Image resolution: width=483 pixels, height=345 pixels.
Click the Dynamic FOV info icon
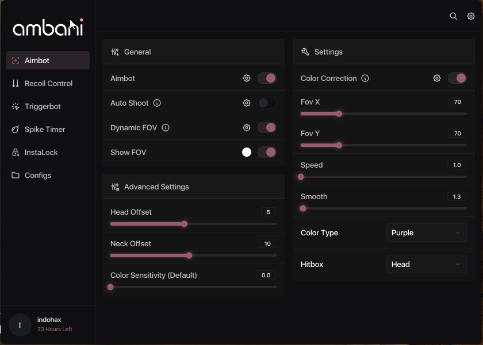(x=166, y=127)
